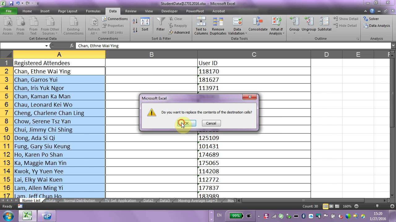
Task: Click the zoom out minus button
Action: click(356, 206)
